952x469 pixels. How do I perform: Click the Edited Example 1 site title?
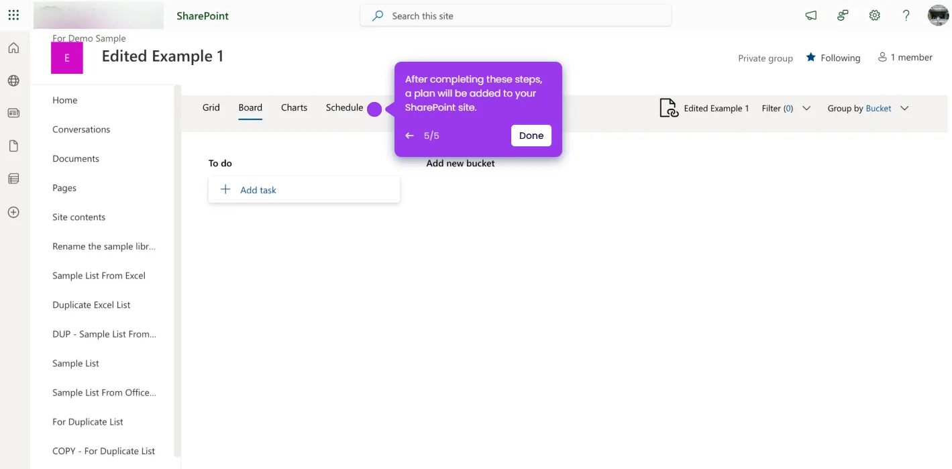click(x=162, y=56)
